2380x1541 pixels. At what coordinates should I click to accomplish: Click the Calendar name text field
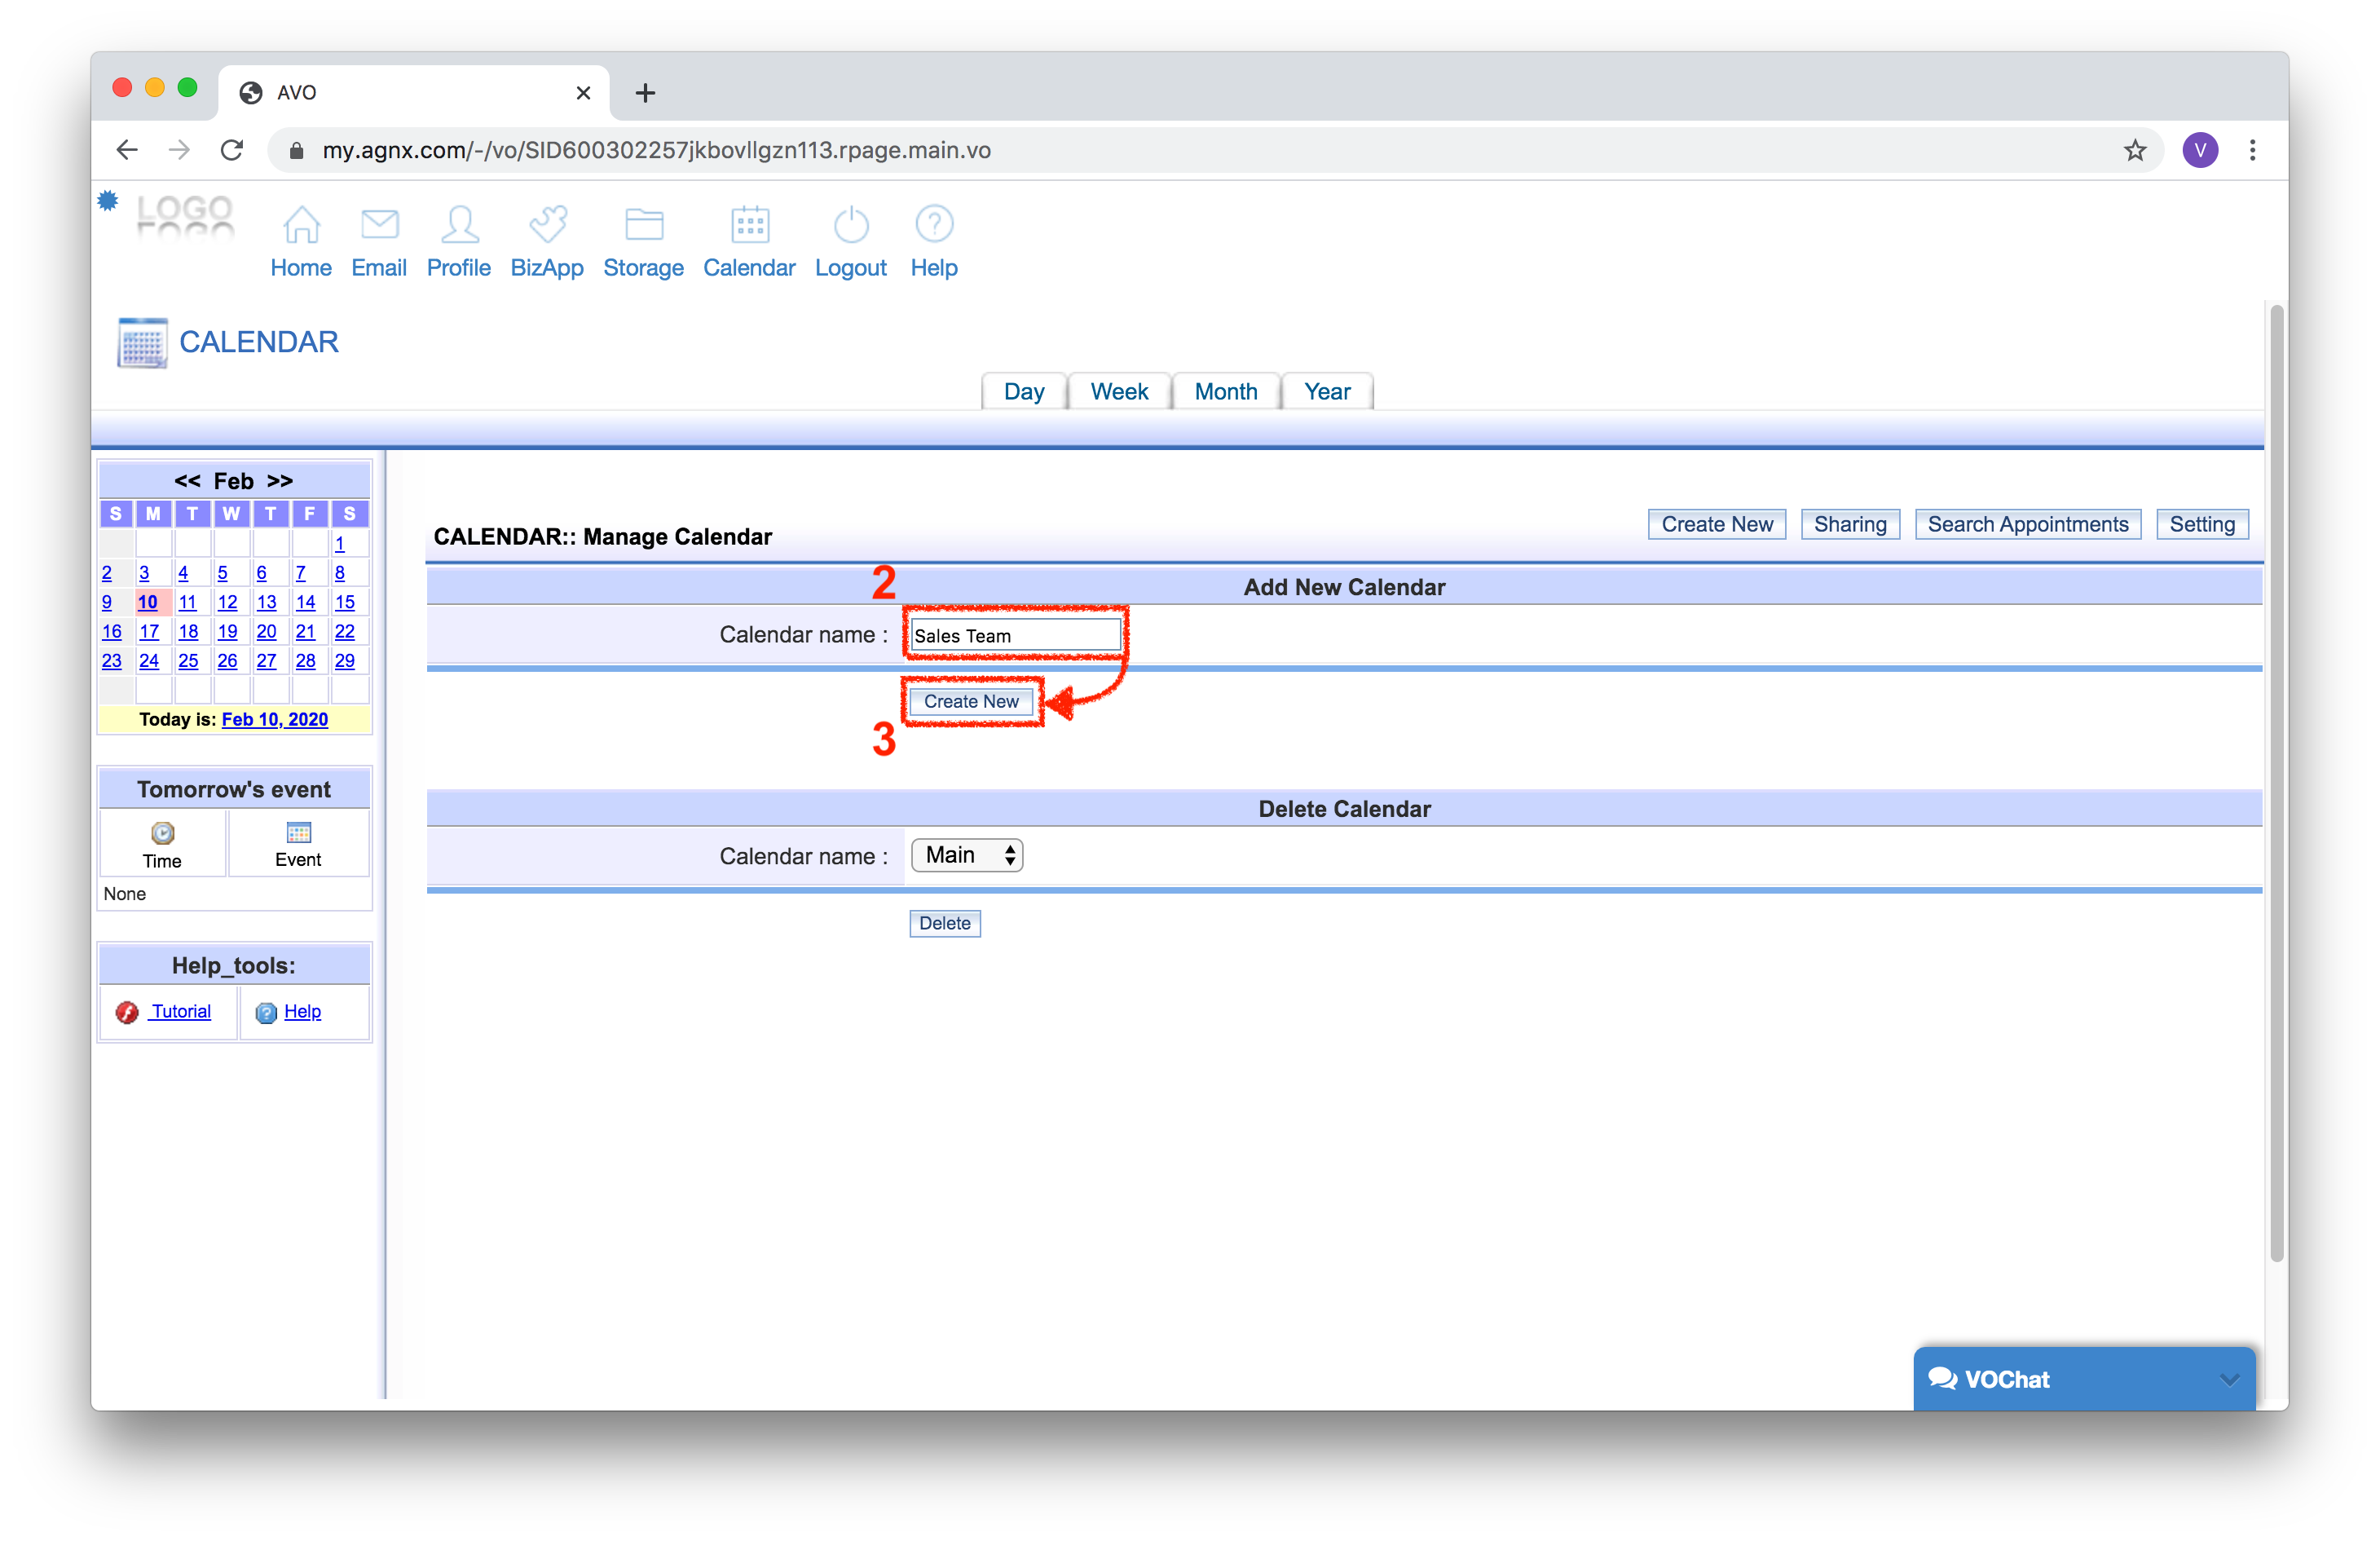[x=1014, y=635]
